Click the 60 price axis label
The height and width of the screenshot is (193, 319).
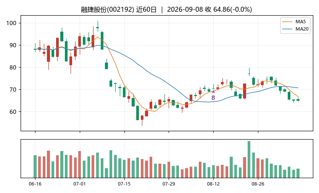13,112
